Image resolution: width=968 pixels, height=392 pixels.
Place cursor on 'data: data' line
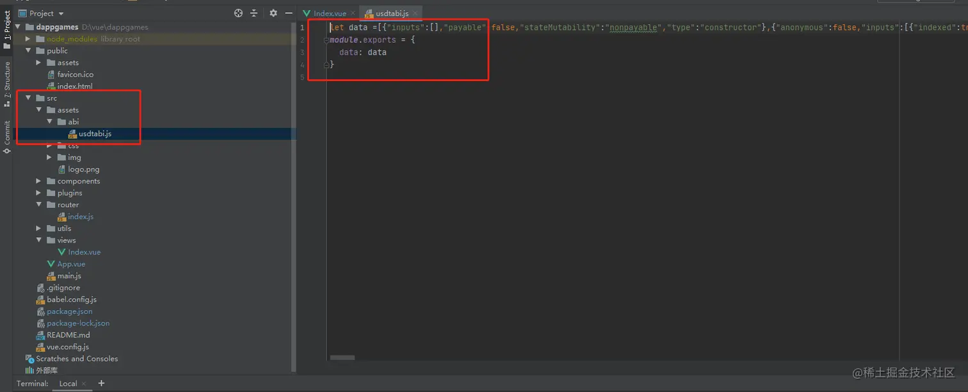(362, 52)
